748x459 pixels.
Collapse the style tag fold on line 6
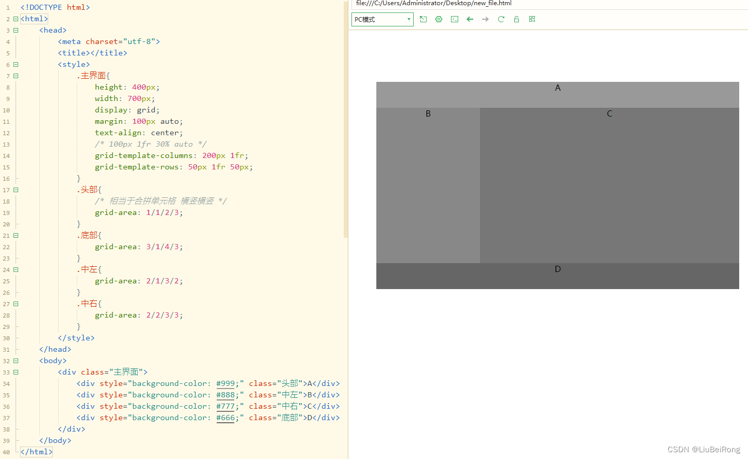tap(16, 64)
